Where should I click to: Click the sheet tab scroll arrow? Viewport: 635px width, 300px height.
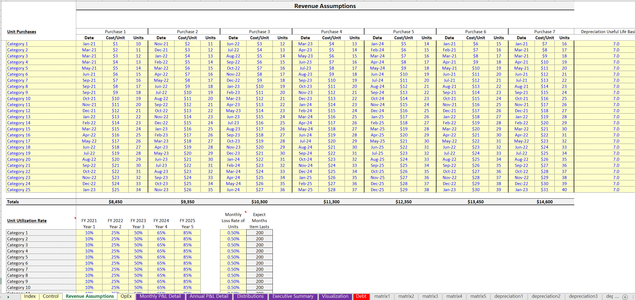[x=8, y=297]
